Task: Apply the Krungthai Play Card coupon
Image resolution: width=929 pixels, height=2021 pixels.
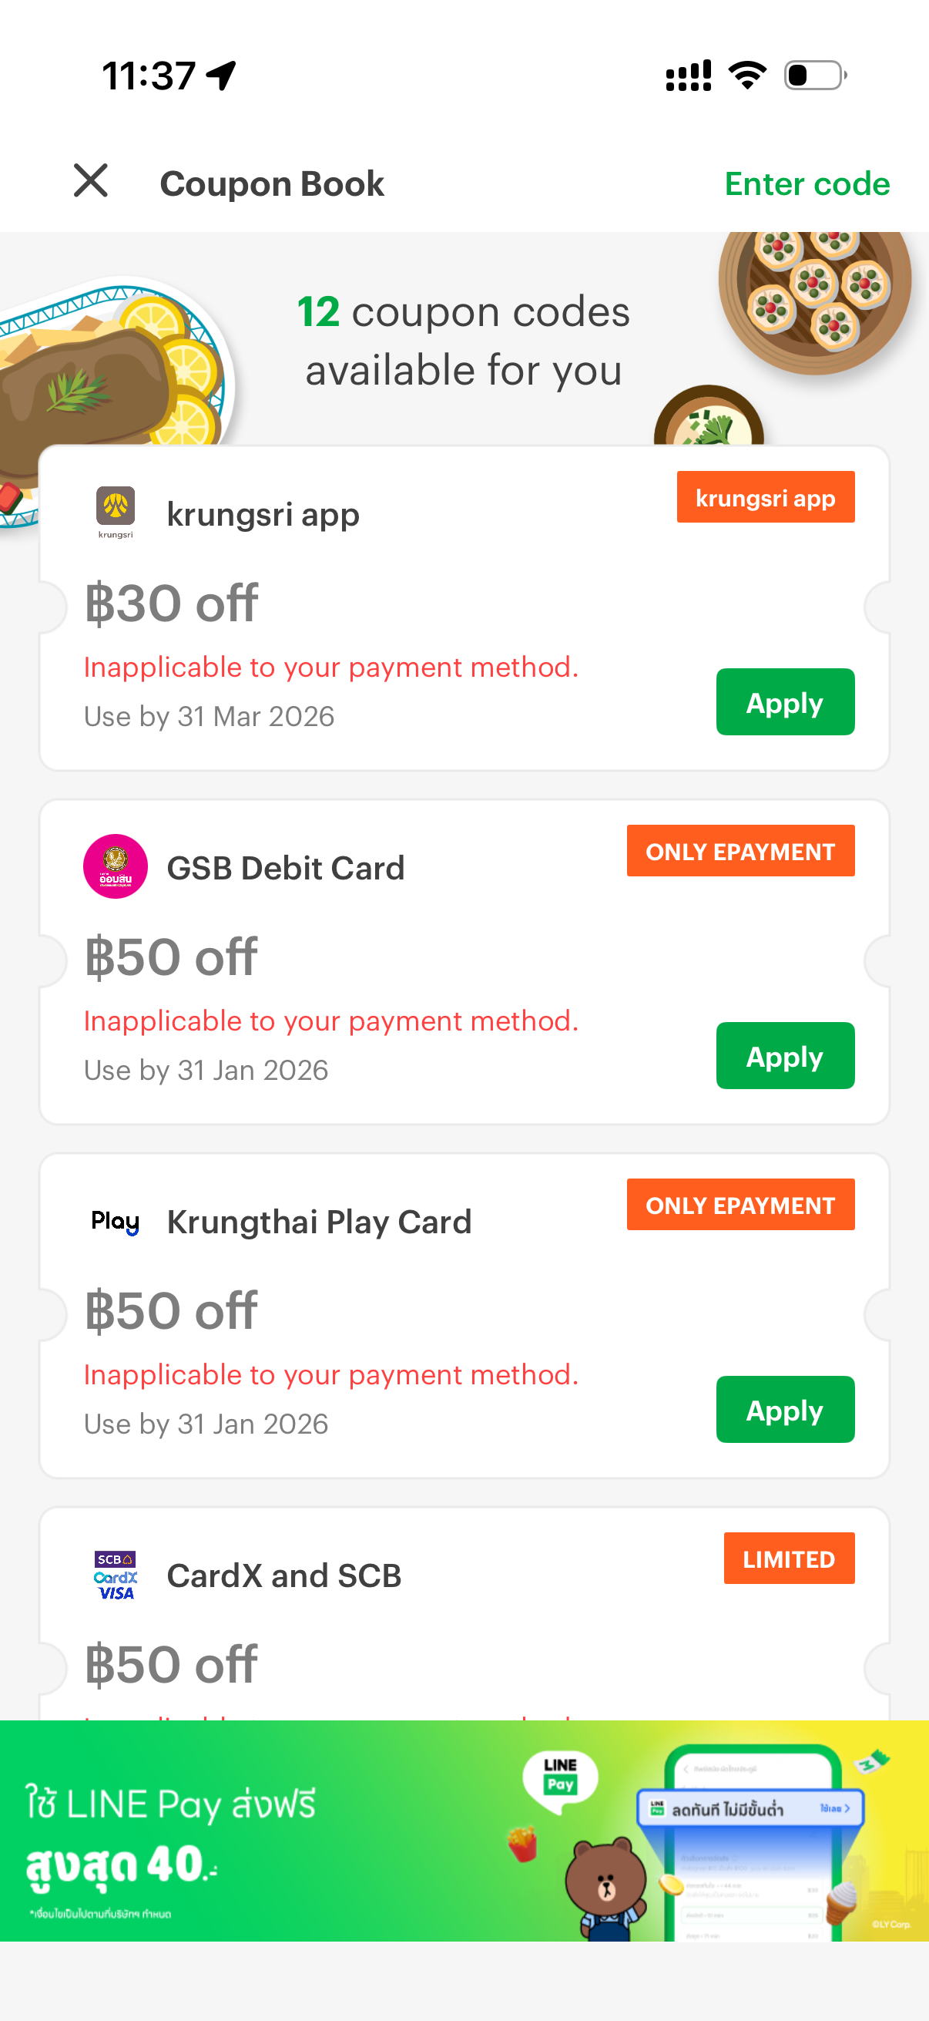Action: point(785,1410)
